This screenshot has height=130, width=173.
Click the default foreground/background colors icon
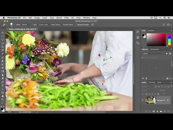click(1, 106)
